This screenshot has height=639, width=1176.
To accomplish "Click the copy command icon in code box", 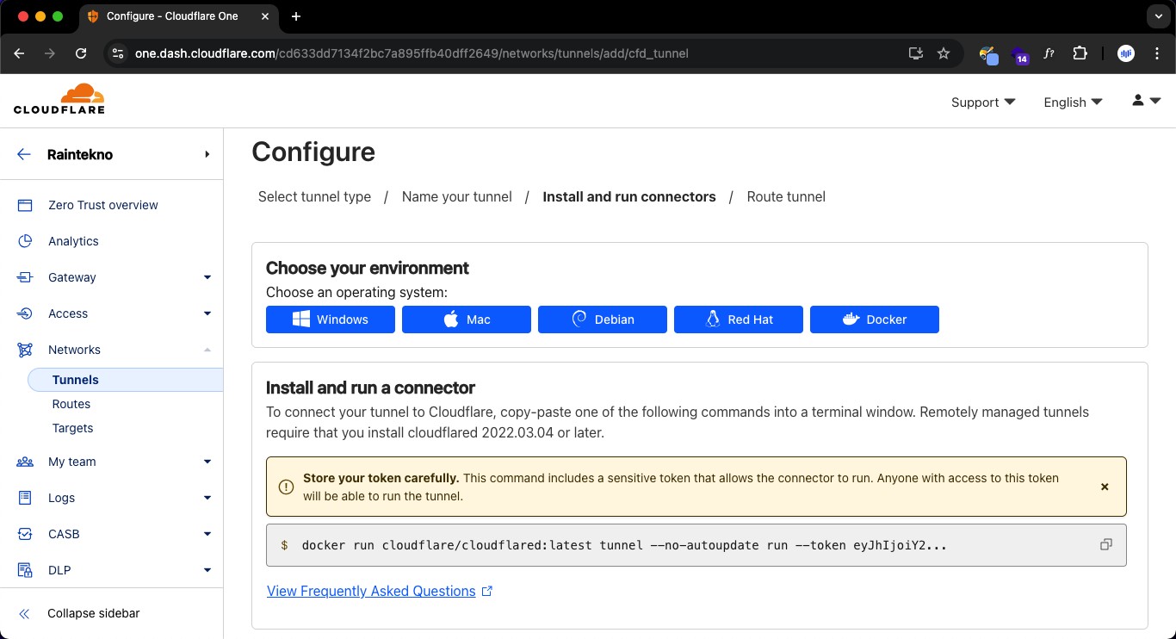I will click(x=1106, y=545).
